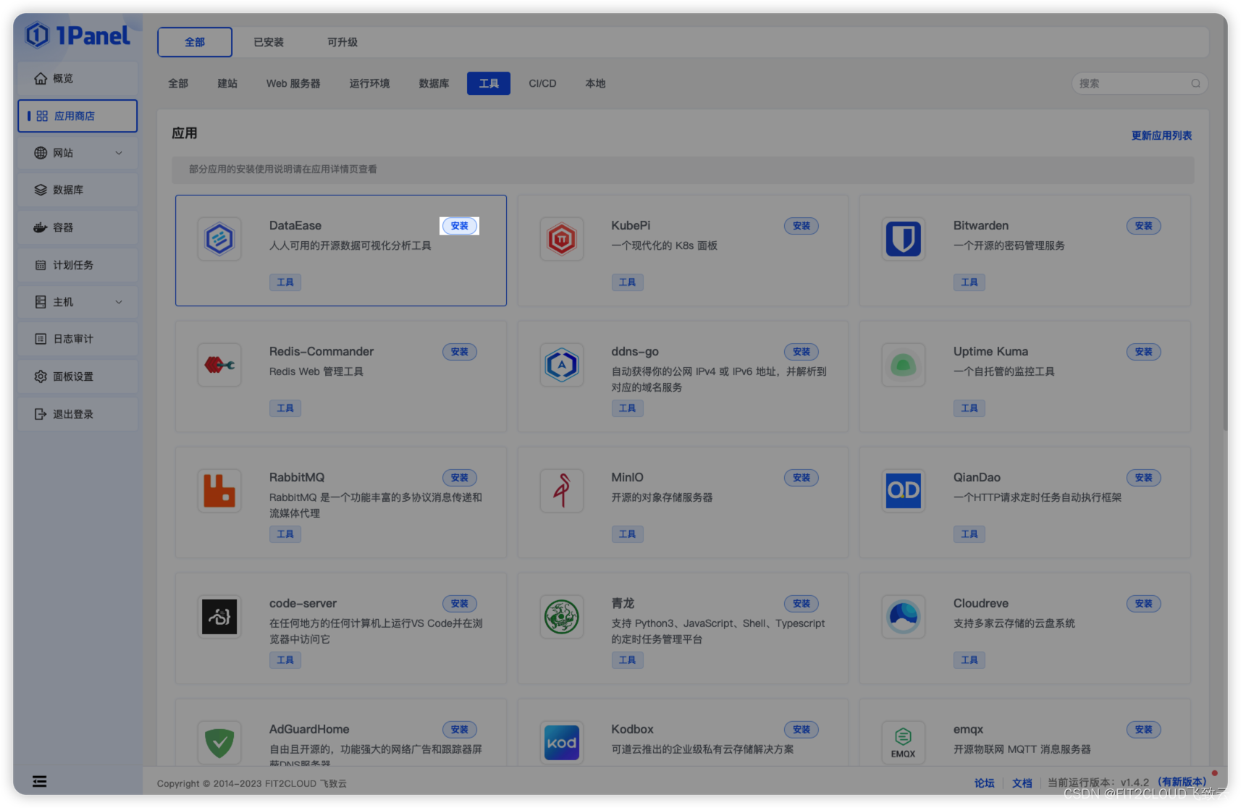Click the gear icon beside 面板设置

pos(41,376)
